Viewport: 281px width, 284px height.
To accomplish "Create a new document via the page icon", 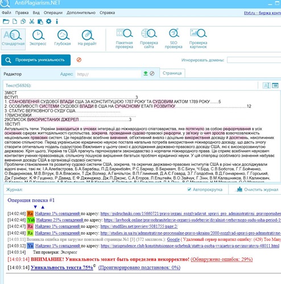I will (x=15, y=22).
